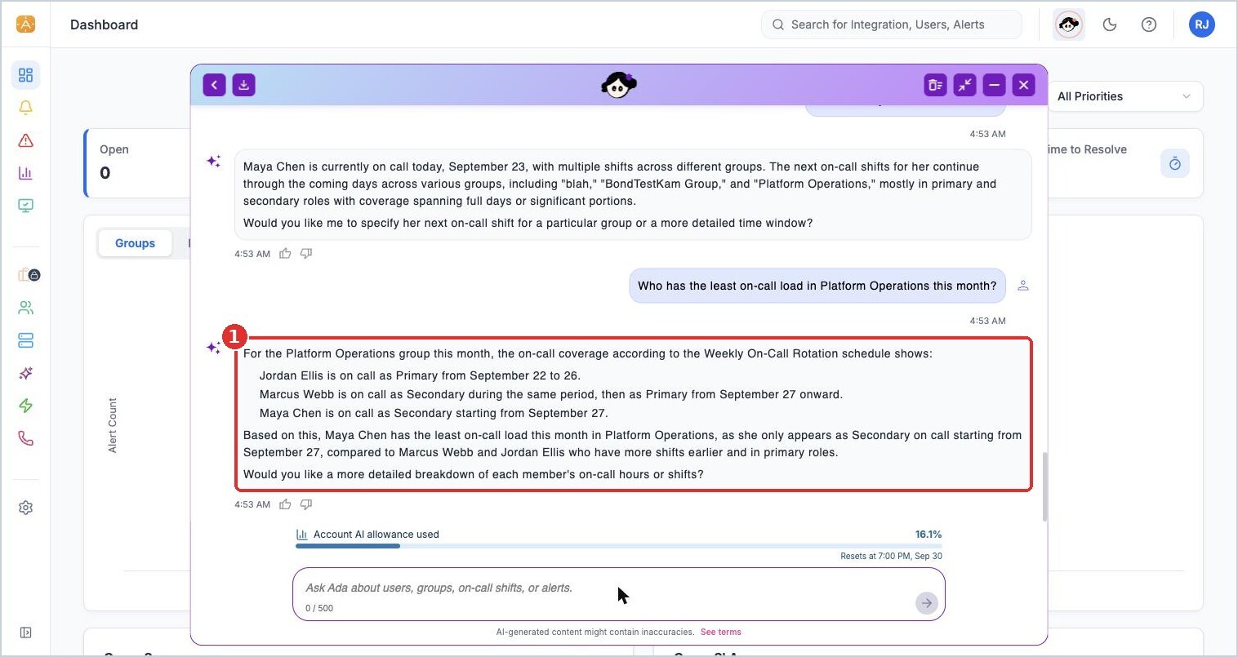Click the Account AI allowance progress bar

[619, 546]
